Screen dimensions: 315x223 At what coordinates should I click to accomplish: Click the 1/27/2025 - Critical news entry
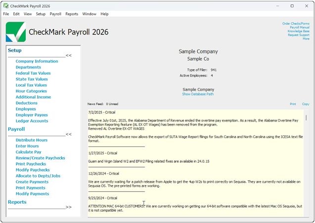pyautogui.click(x=103, y=153)
